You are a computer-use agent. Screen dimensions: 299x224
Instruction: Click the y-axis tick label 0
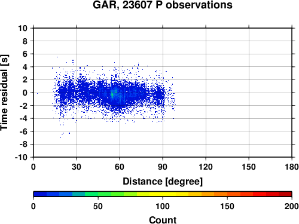25,93
